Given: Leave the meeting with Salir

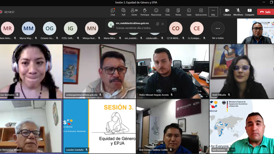Looking at the screenshot, I should click(265, 12).
